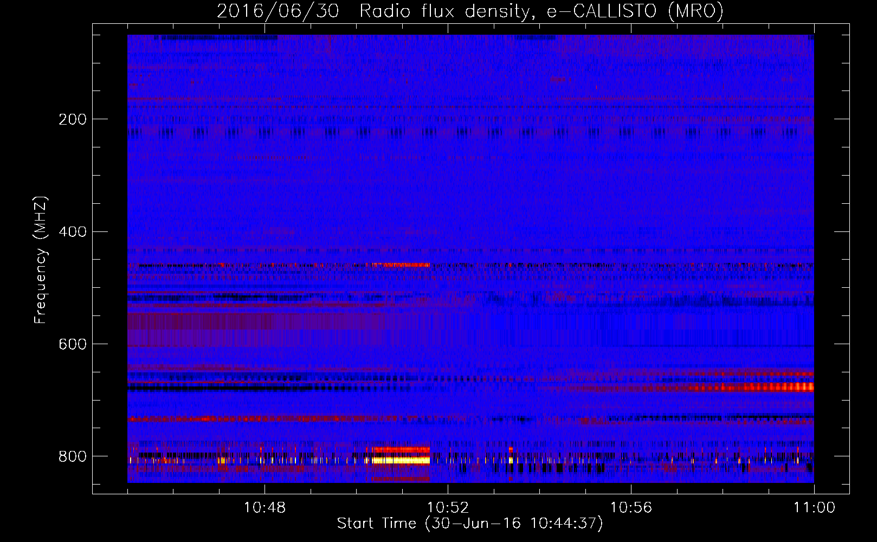Screen dimensions: 877x542
Task: Click the 10:48 time tick label
Action: click(265, 508)
